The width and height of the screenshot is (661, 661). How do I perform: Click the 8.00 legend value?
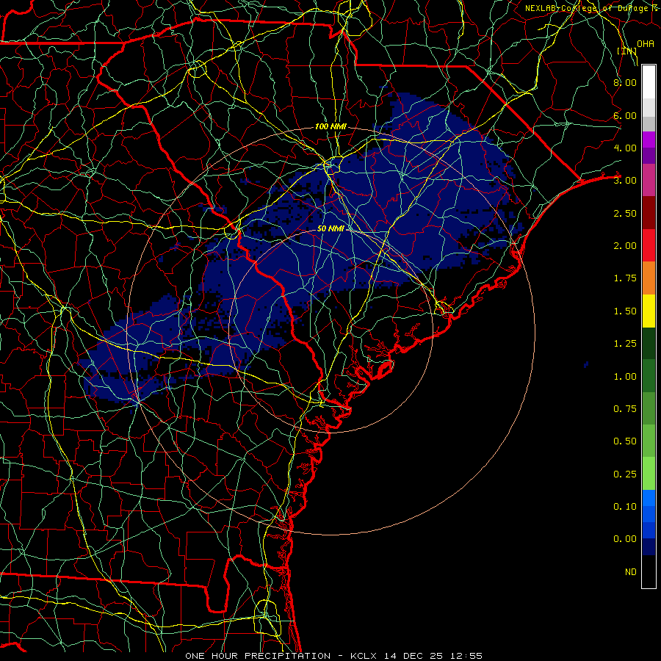tap(625, 82)
